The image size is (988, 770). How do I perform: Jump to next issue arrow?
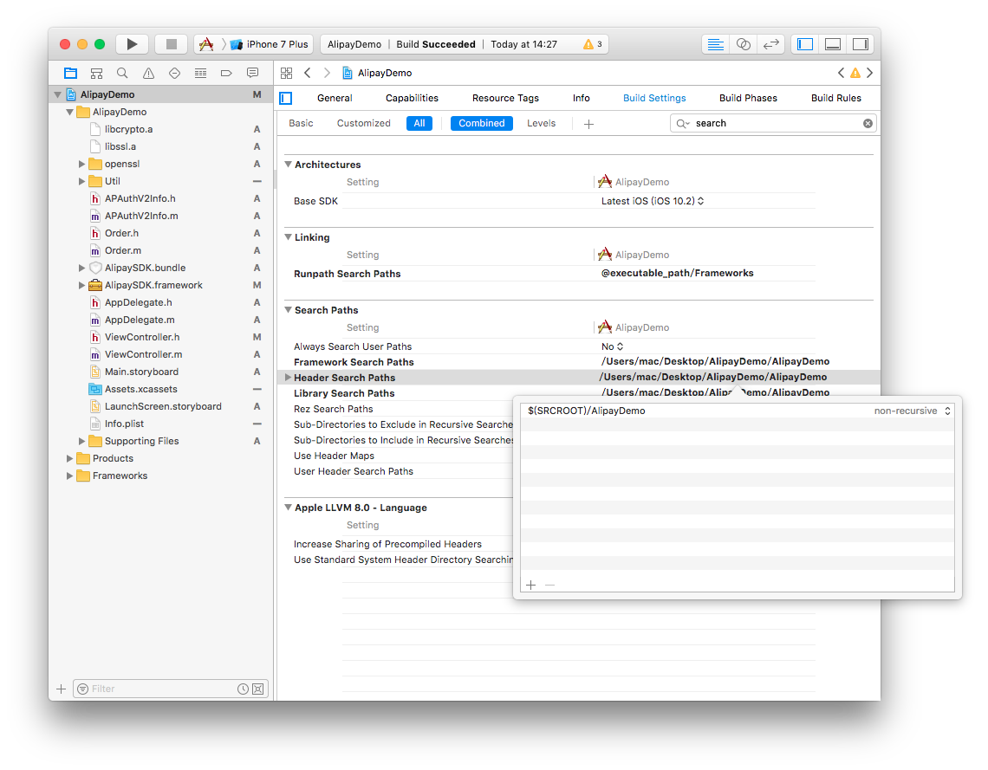(x=869, y=73)
